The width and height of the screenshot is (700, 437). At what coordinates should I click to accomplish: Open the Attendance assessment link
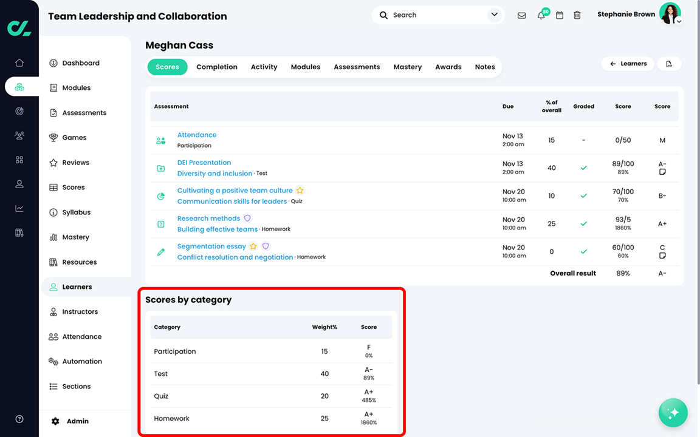click(197, 135)
